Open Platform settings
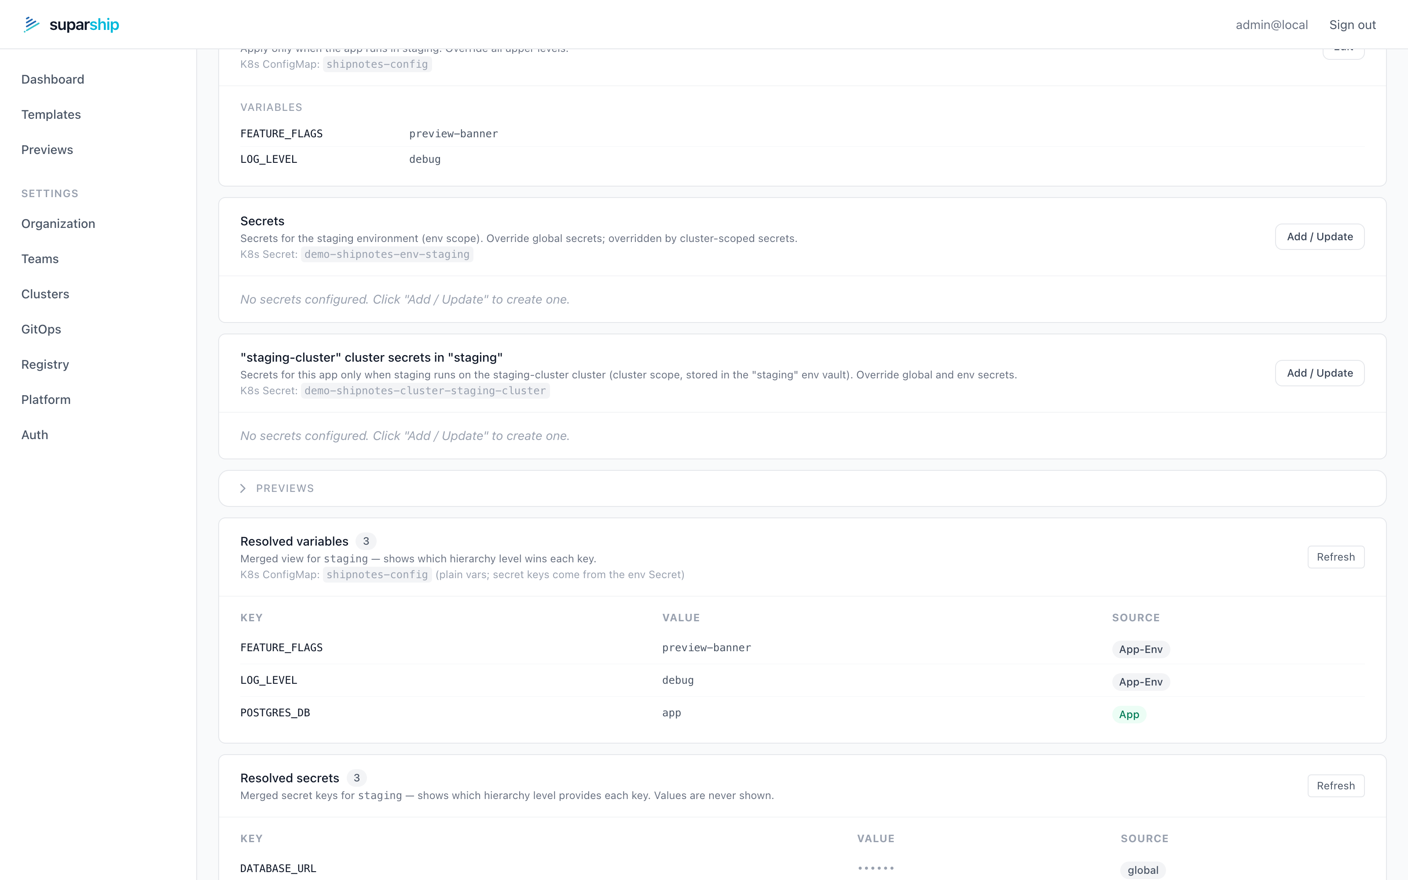 tap(46, 400)
